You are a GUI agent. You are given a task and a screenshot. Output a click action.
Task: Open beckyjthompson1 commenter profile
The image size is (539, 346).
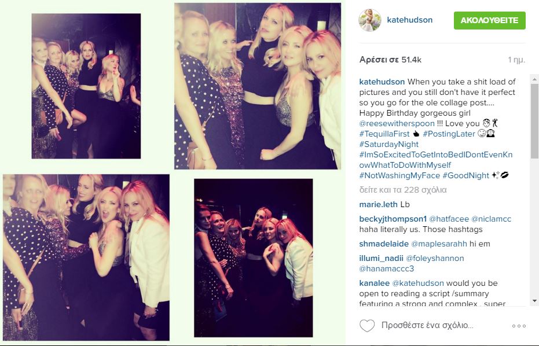point(393,219)
